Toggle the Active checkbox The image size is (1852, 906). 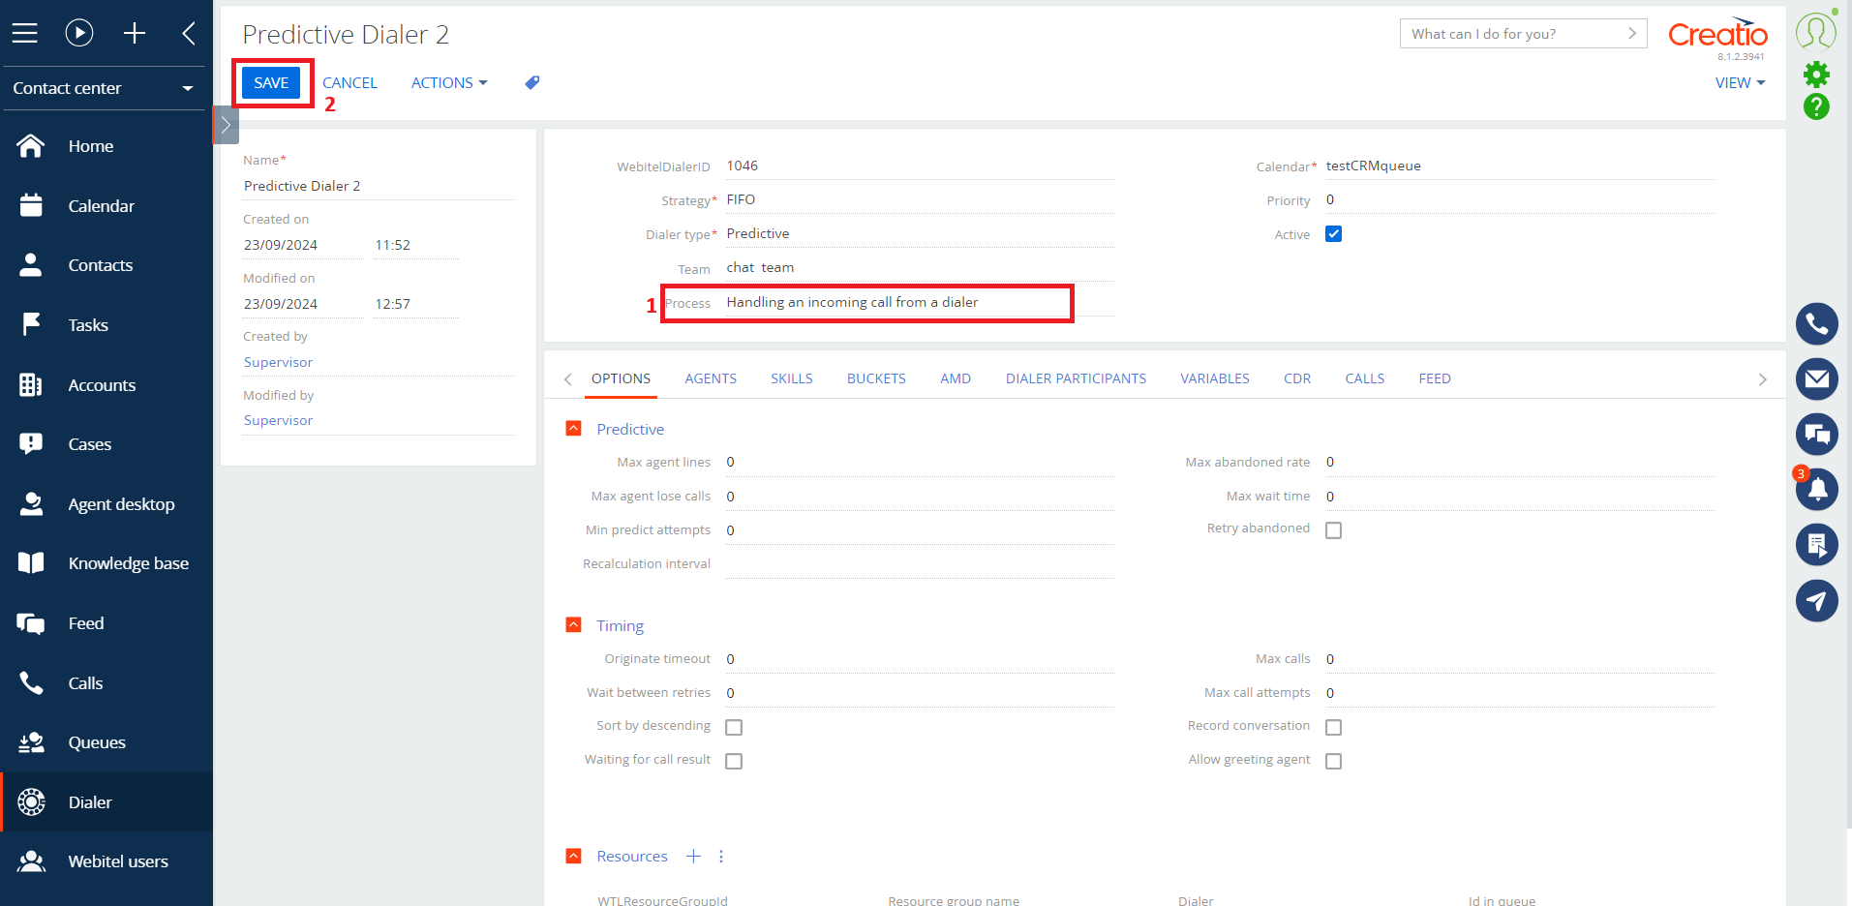coord(1333,234)
